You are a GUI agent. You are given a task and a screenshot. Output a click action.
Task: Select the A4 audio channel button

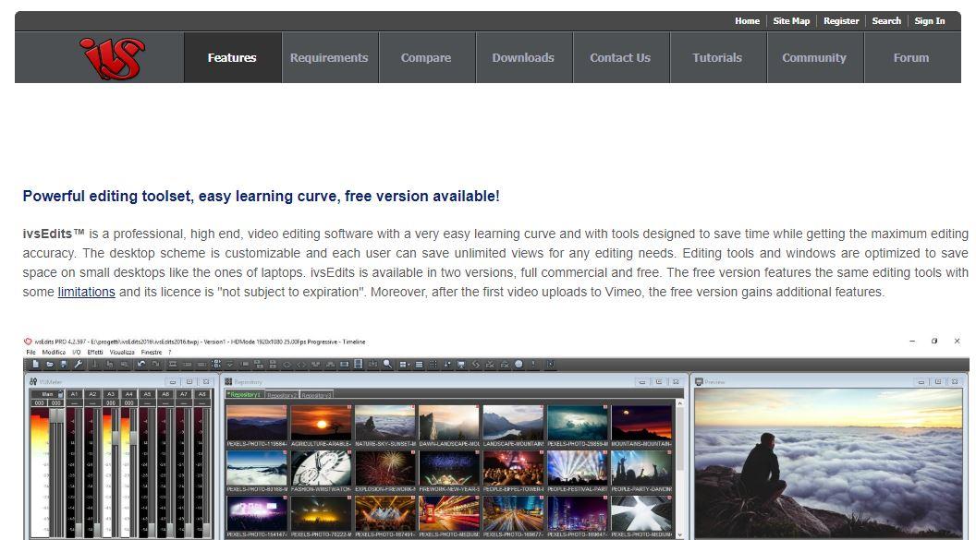(x=129, y=394)
